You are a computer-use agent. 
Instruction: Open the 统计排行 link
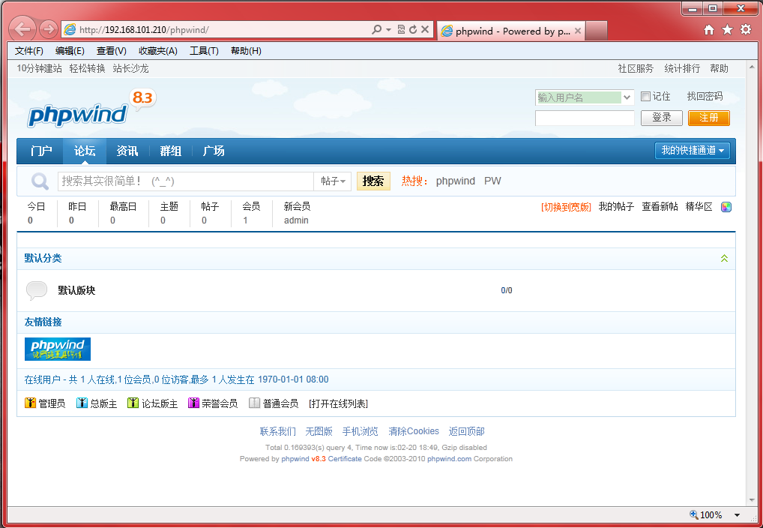(x=682, y=69)
